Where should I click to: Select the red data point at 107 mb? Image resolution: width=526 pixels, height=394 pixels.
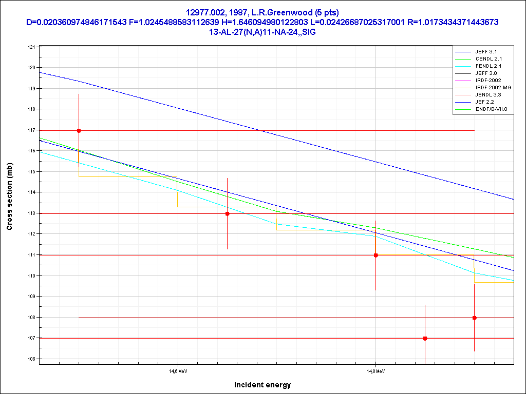click(425, 338)
